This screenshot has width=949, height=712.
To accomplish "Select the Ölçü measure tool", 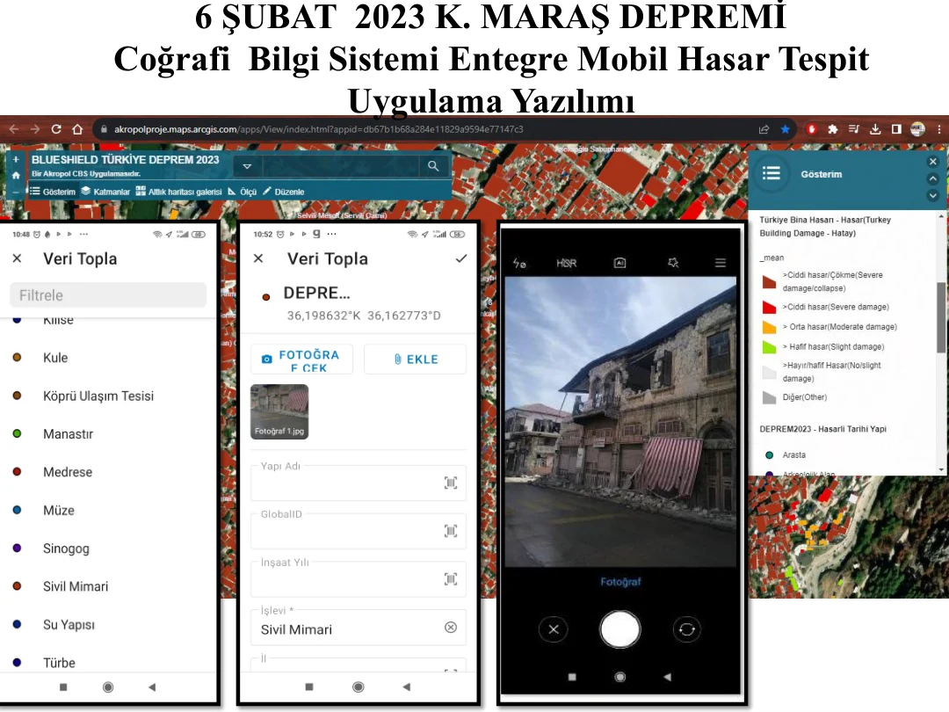I will coord(243,192).
